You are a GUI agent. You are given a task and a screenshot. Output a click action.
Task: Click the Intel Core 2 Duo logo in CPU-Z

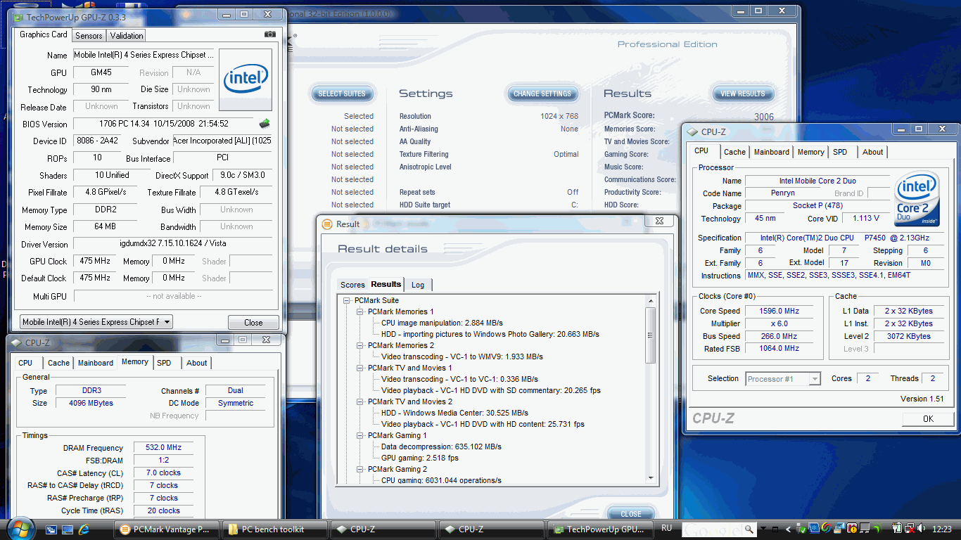pos(917,199)
